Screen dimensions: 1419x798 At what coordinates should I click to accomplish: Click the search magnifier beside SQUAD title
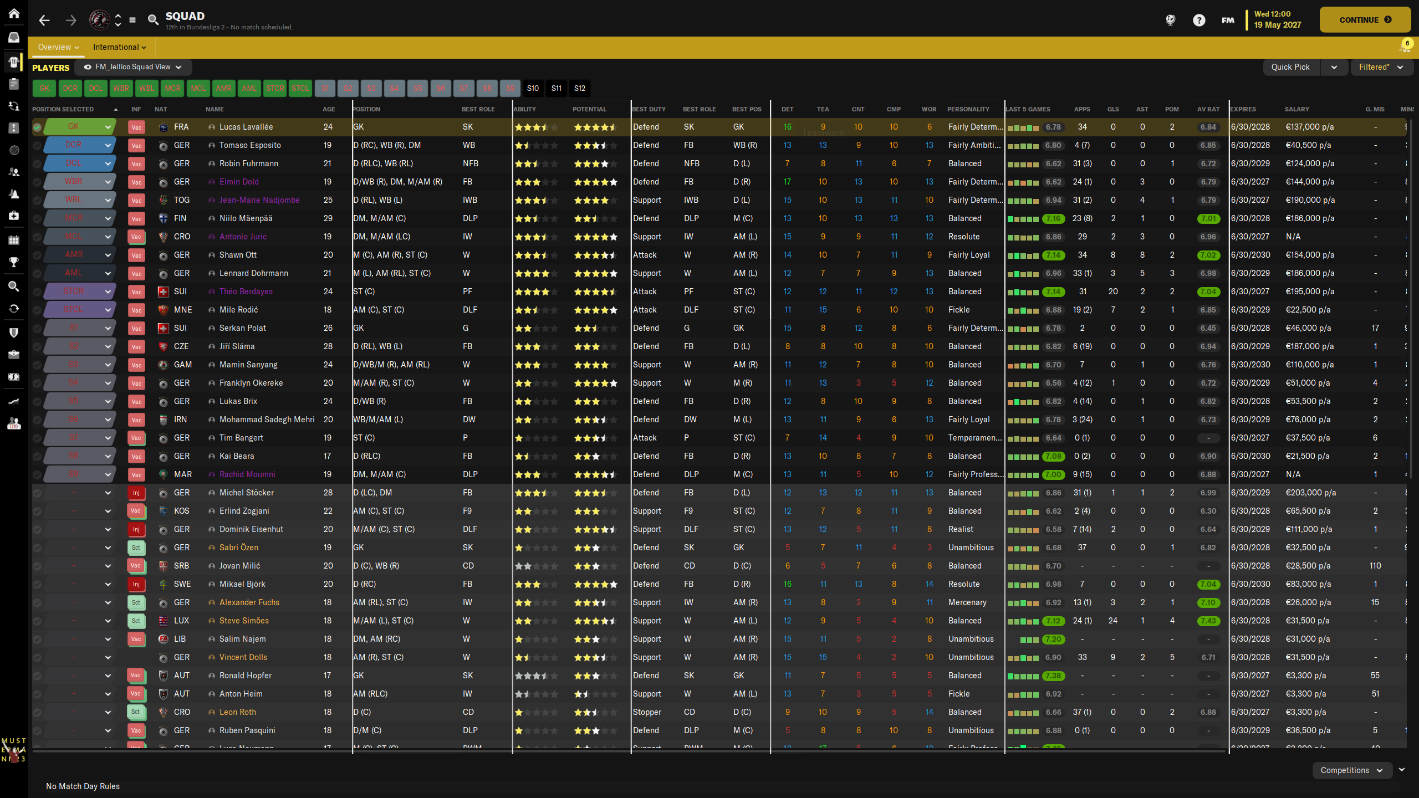point(153,20)
